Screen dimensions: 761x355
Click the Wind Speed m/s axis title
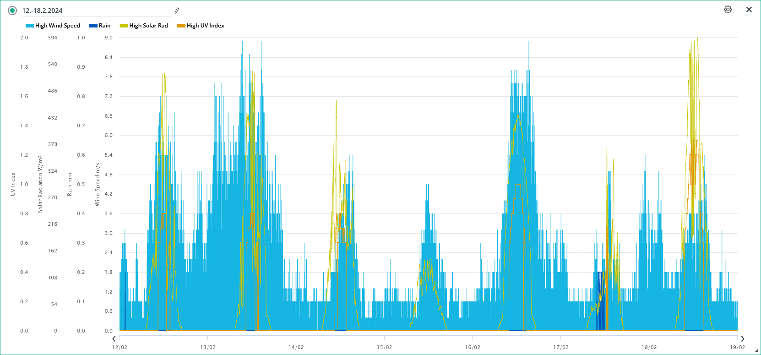point(97,184)
